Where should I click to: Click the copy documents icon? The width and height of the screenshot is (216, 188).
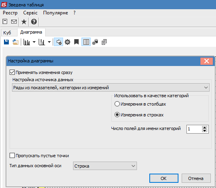pos(104,42)
